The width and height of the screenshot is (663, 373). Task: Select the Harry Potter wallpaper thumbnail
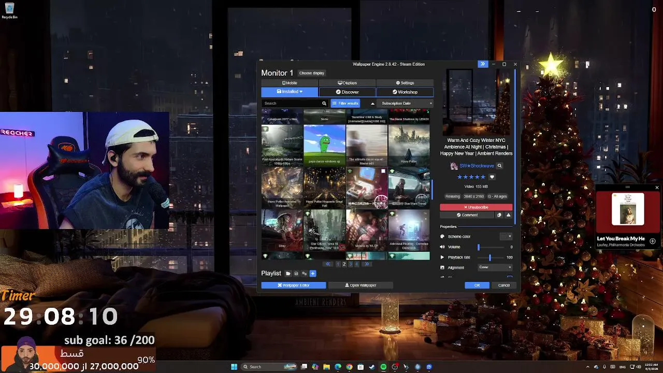[x=409, y=145]
